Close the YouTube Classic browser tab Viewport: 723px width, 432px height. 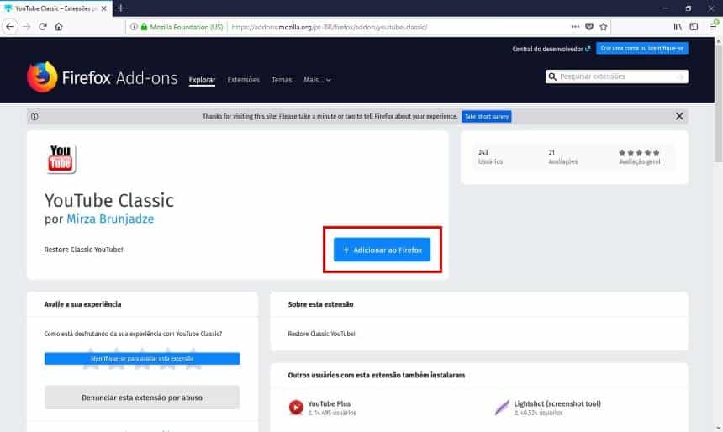103,8
